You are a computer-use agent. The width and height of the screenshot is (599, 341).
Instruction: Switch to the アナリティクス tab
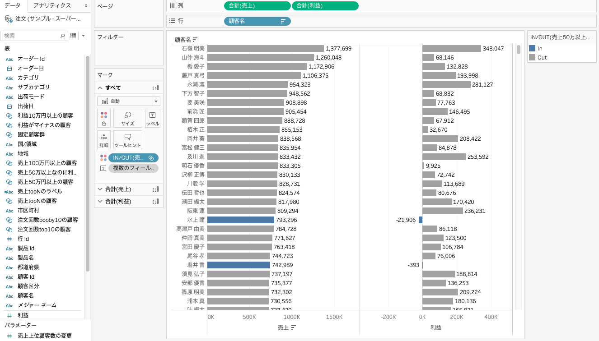(x=52, y=5)
